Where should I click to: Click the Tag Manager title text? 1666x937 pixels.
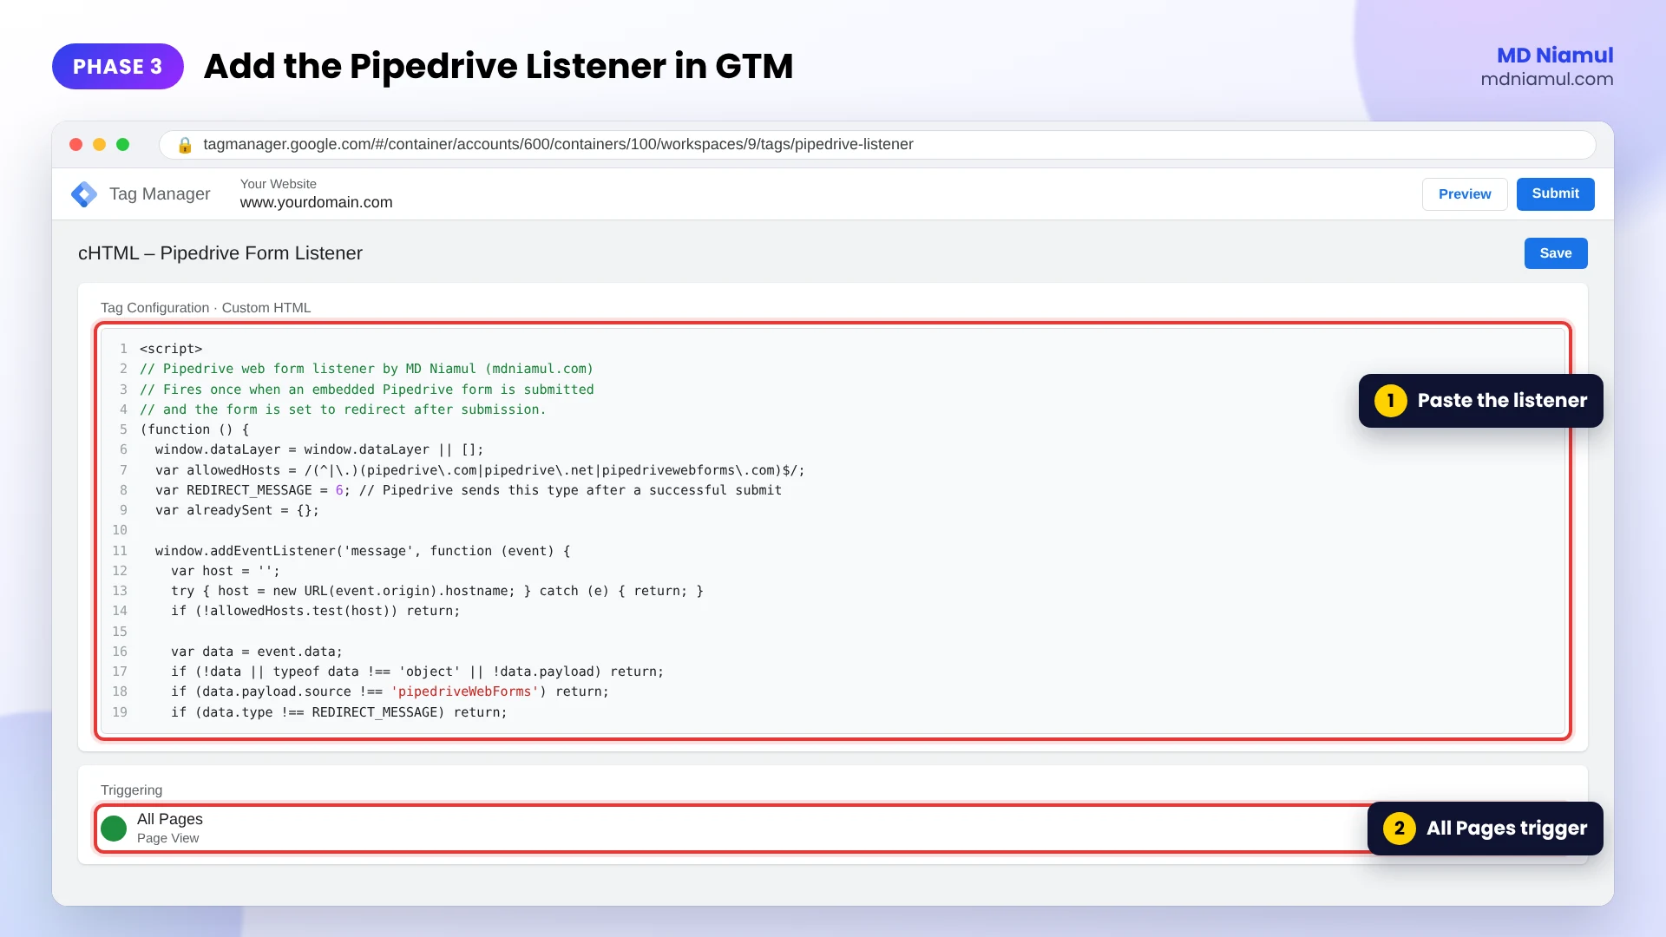pyautogui.click(x=160, y=194)
